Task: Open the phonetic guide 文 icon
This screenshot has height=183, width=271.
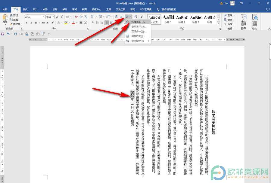Action: [x=81, y=17]
